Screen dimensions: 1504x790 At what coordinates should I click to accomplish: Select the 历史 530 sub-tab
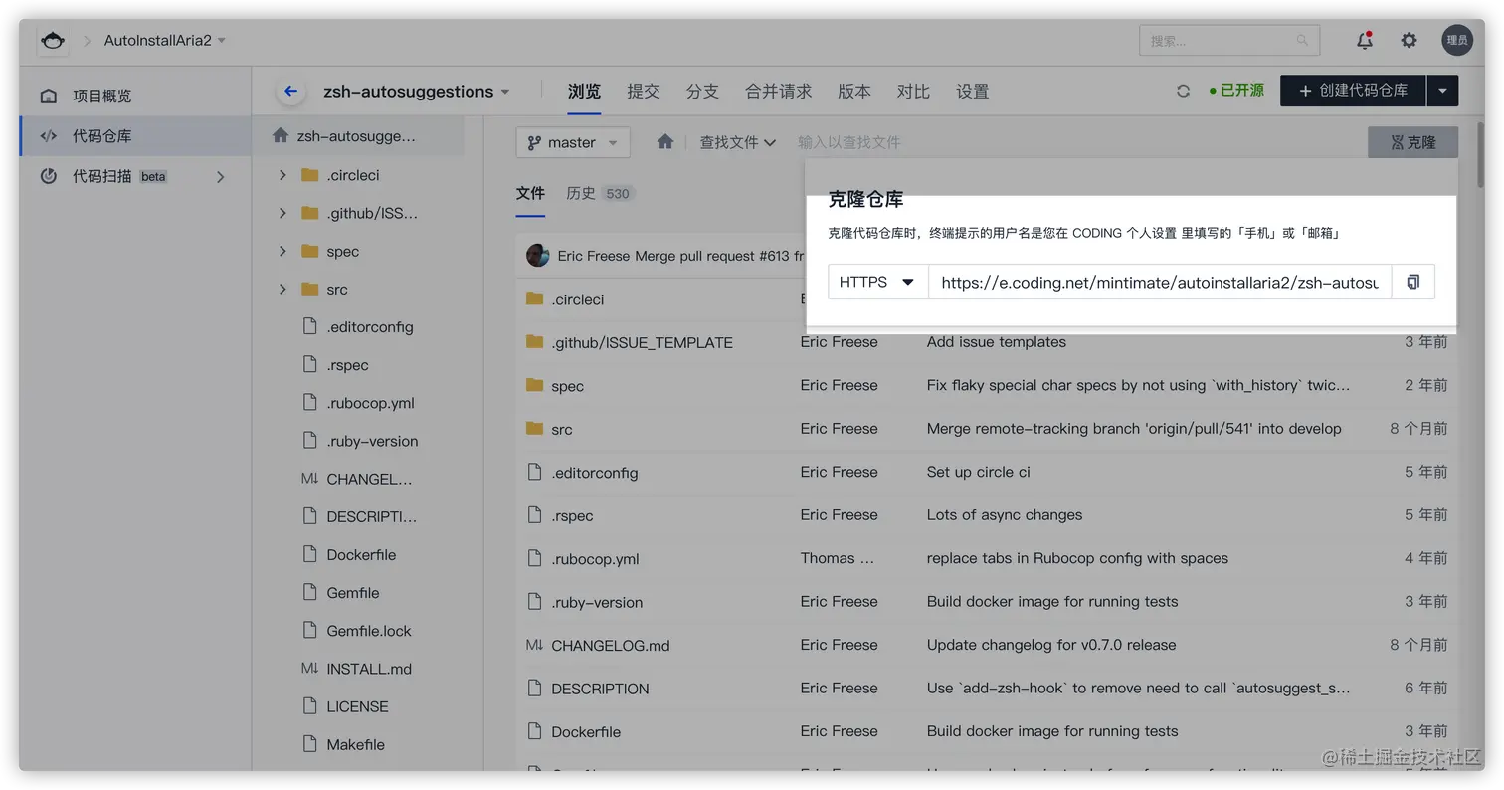pyautogui.click(x=600, y=193)
